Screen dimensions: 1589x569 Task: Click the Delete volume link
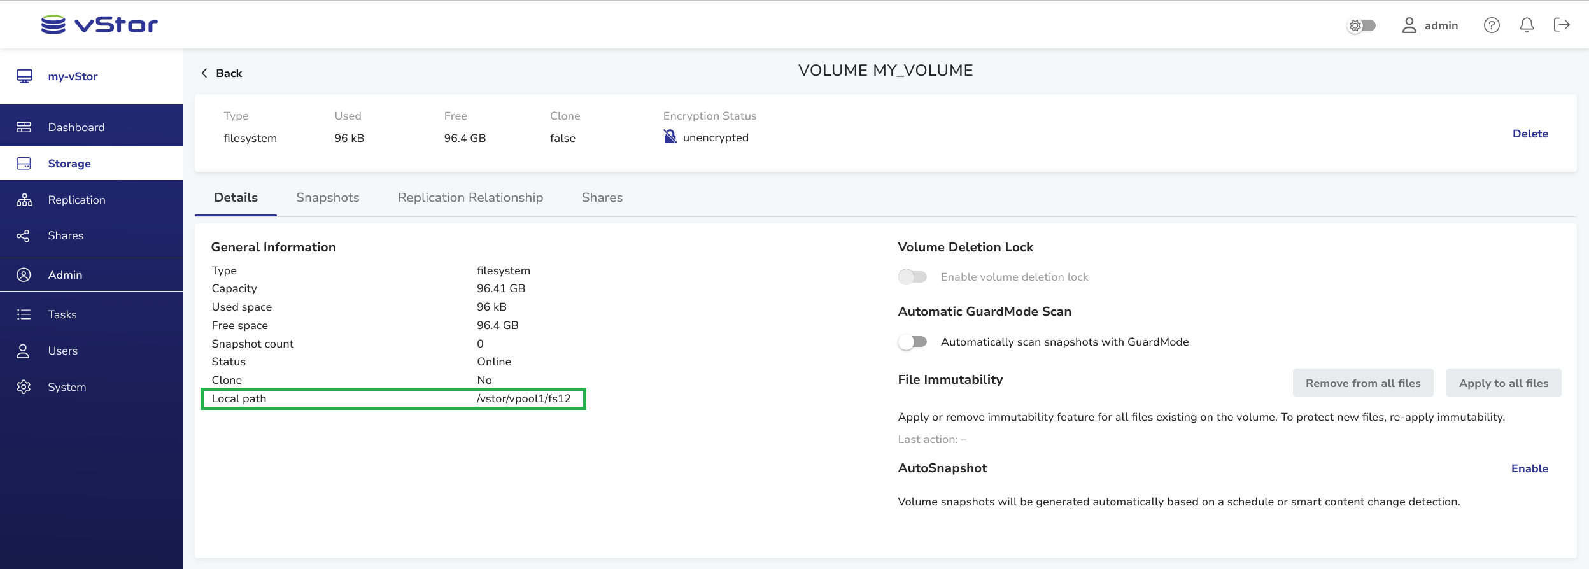tap(1530, 134)
